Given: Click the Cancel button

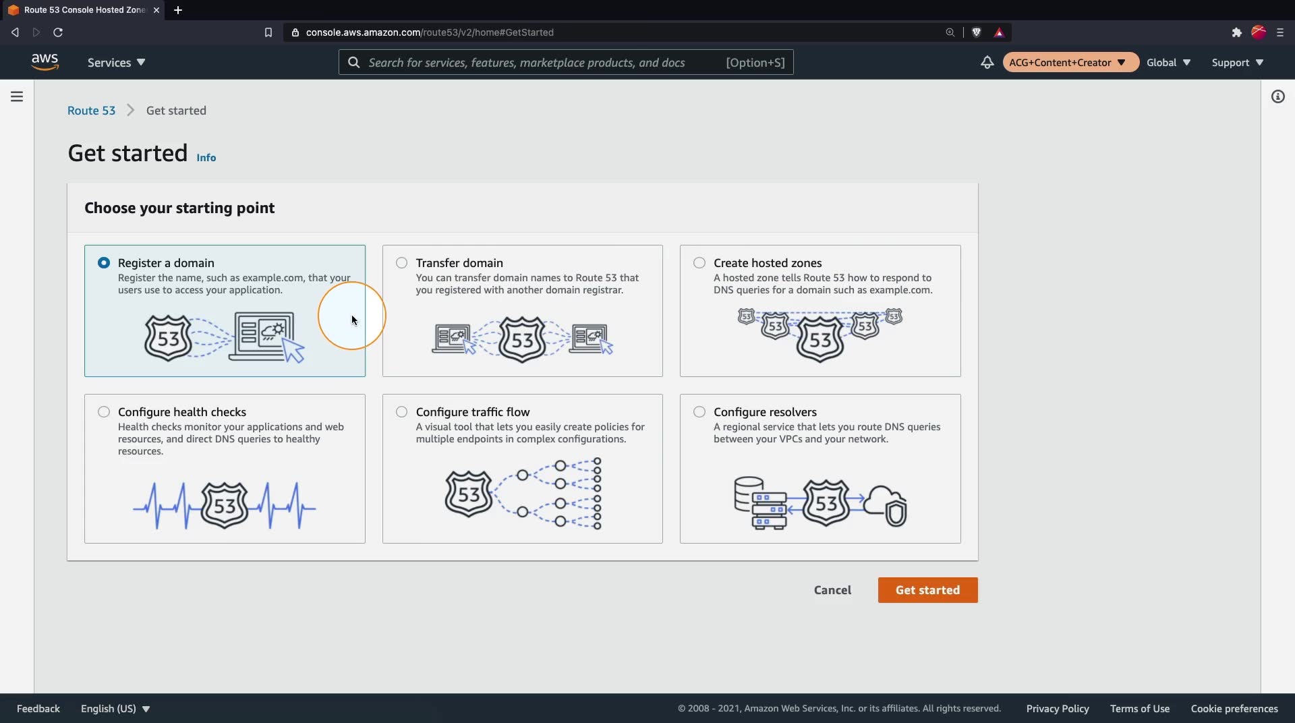Looking at the screenshot, I should pyautogui.click(x=832, y=590).
